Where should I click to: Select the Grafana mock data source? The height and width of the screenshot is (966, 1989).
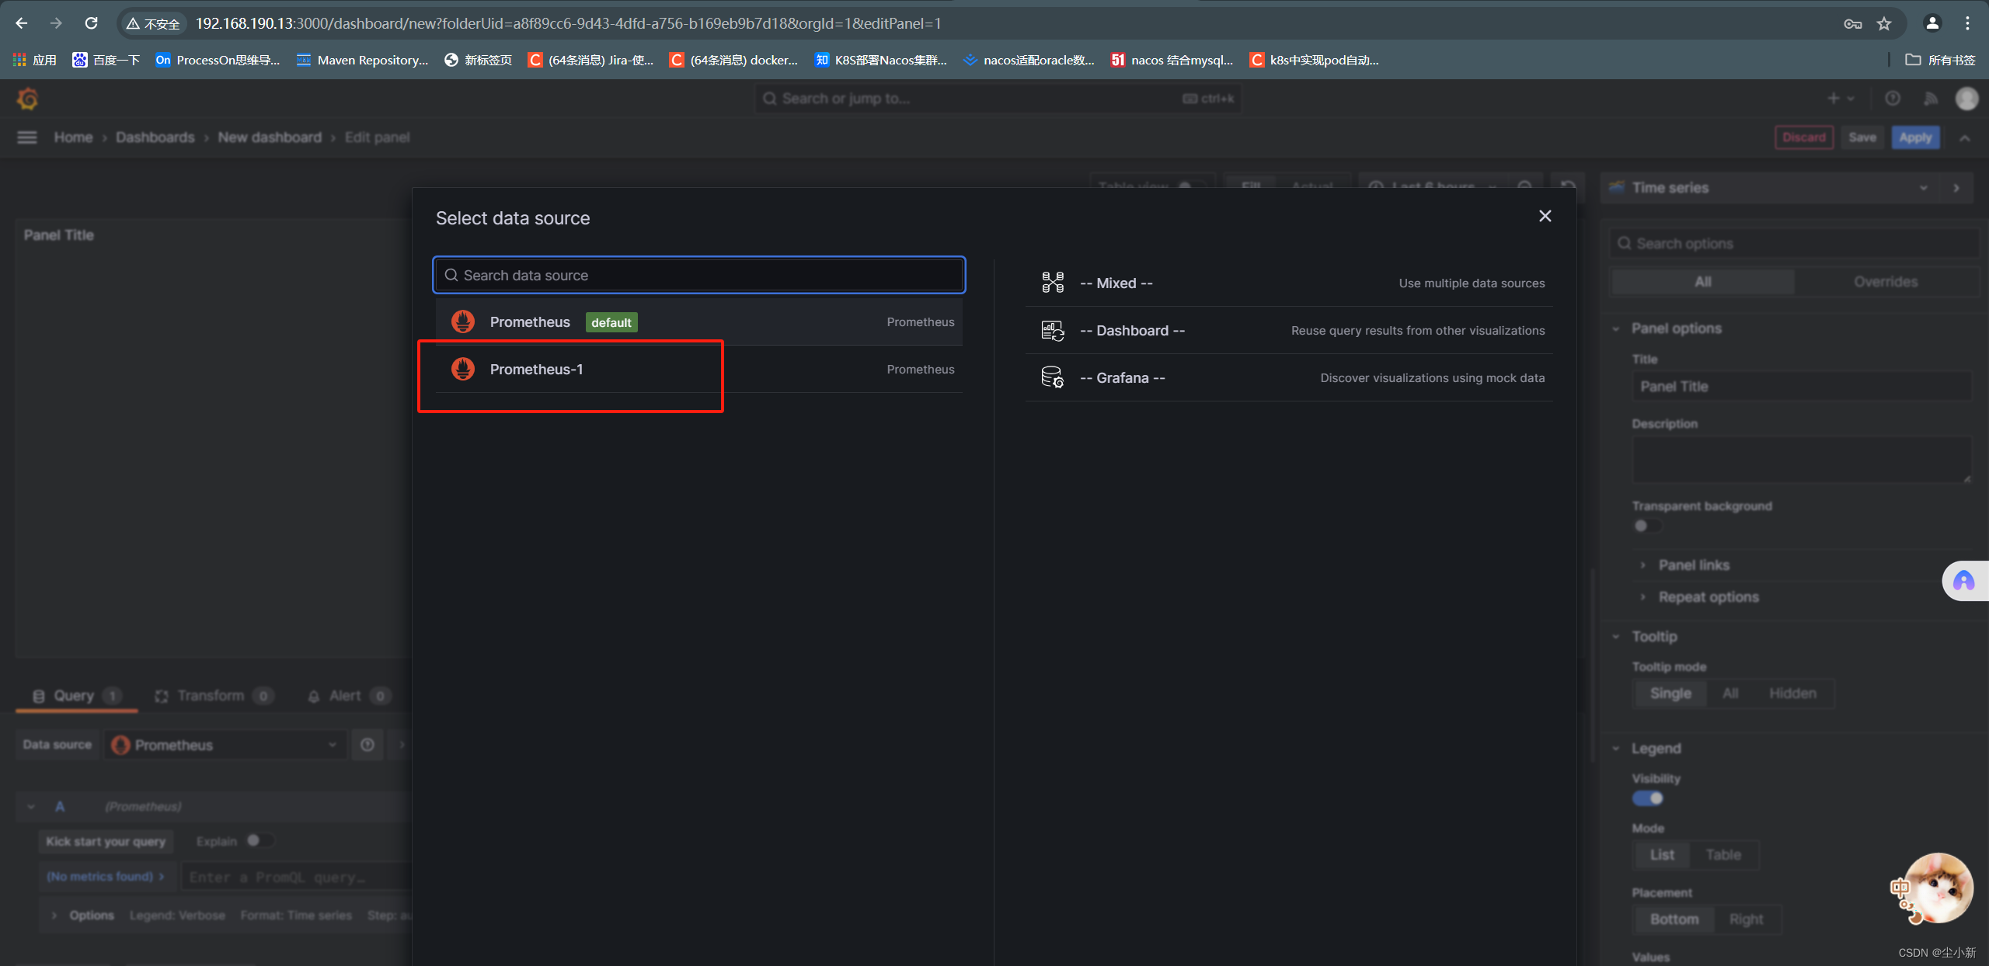point(1289,378)
